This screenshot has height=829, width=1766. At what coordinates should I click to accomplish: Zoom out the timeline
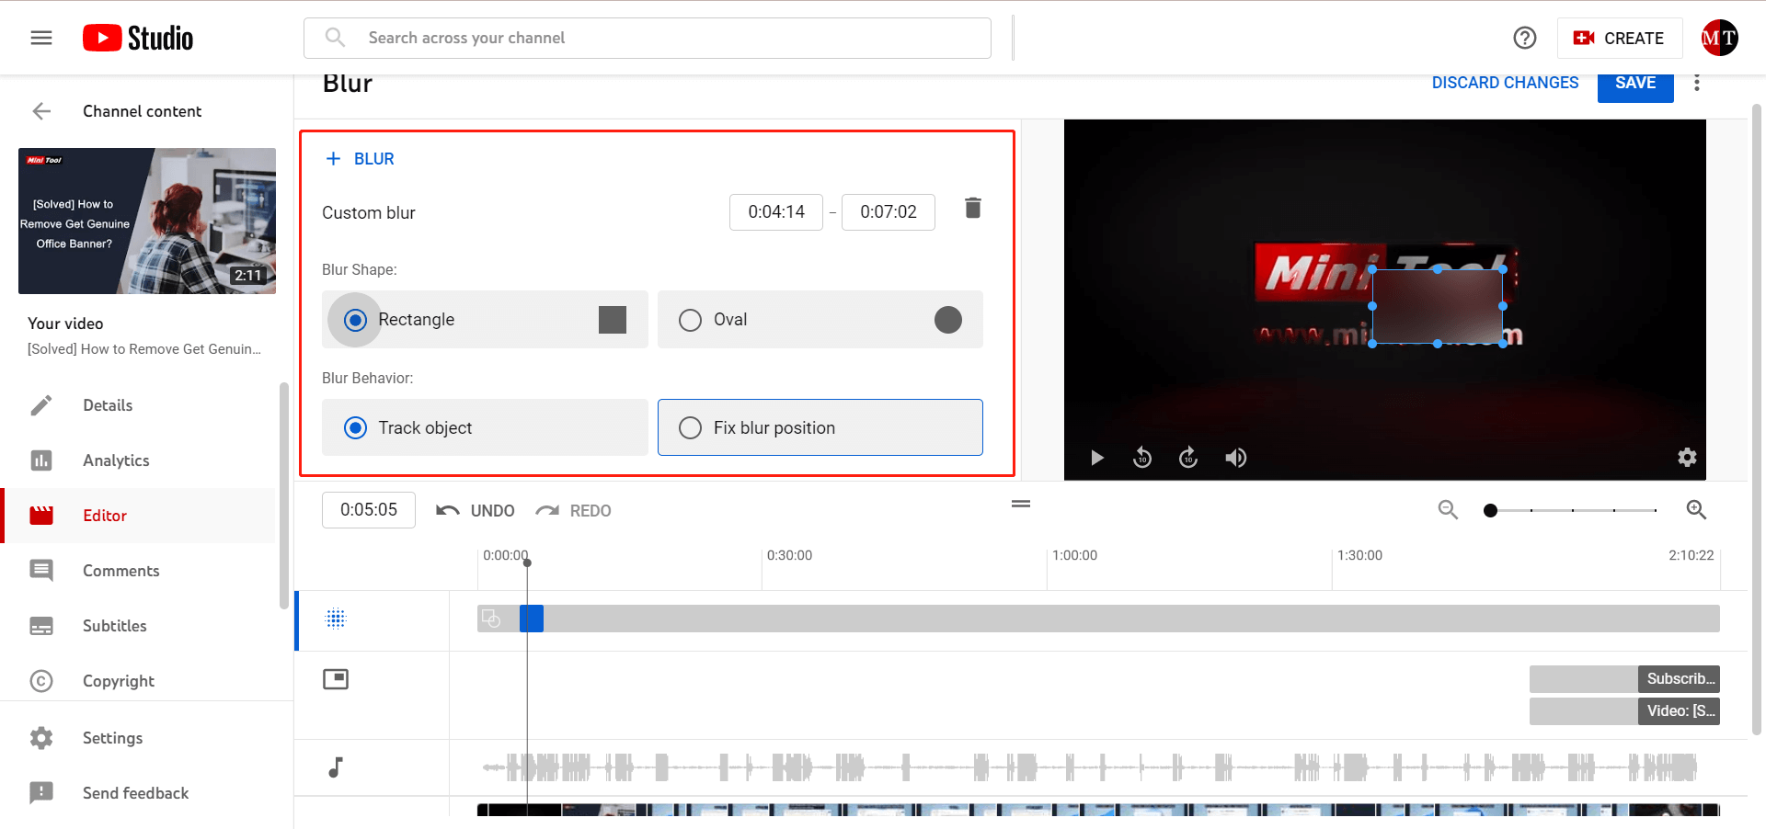(1448, 510)
